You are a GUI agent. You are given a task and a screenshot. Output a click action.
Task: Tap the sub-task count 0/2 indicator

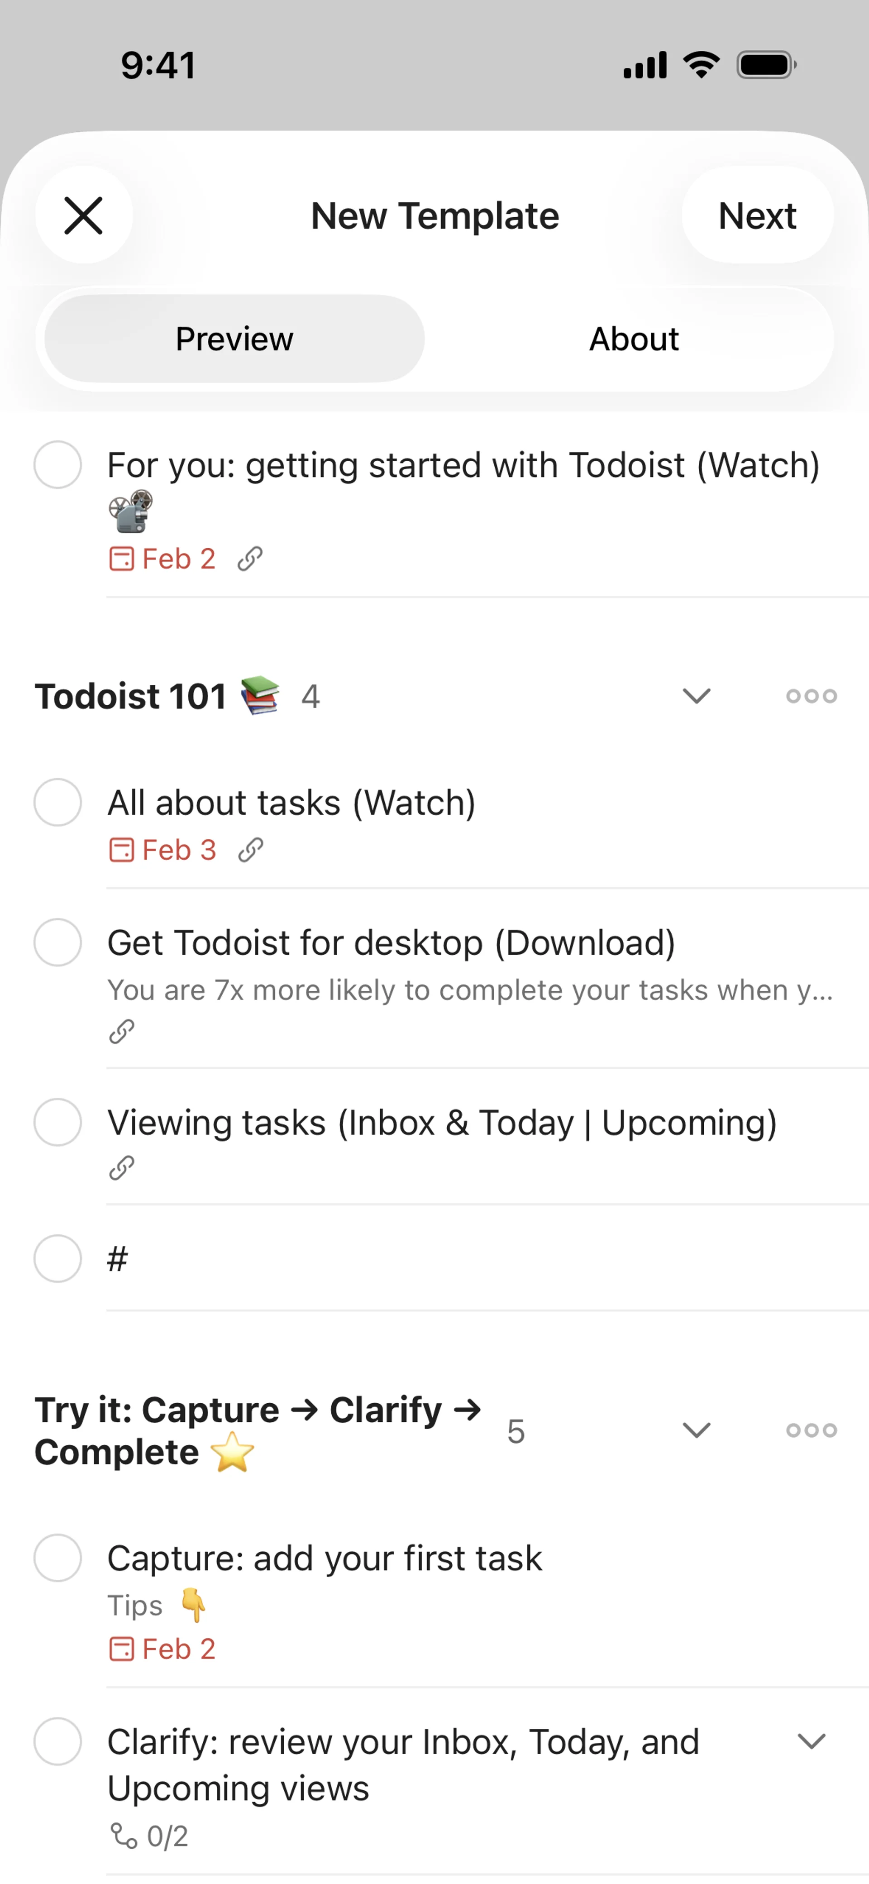tap(150, 1836)
